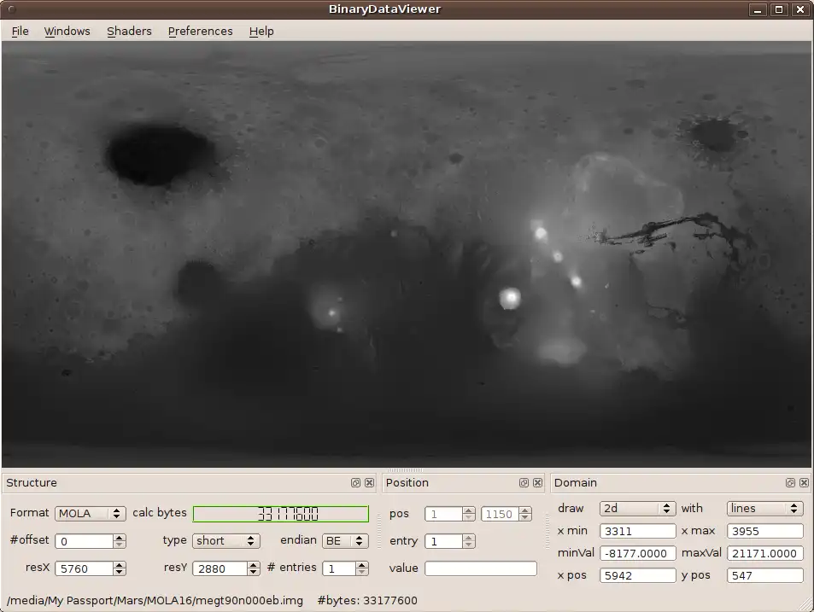Change the endian BE dropdown
The image size is (814, 612).
point(344,541)
